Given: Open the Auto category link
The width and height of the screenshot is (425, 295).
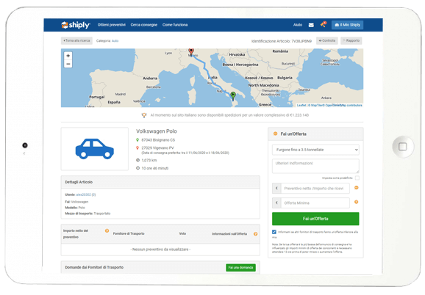Looking at the screenshot, I should click(115, 41).
